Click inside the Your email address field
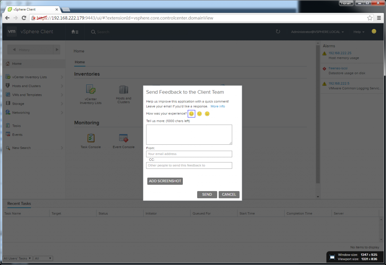Screen dimensions: 386x265 (189, 154)
